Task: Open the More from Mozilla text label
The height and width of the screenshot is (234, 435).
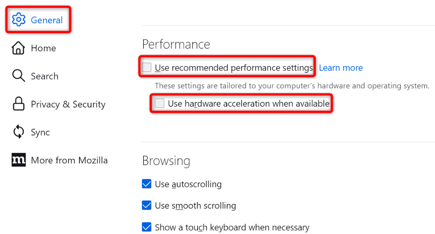Action: point(69,160)
